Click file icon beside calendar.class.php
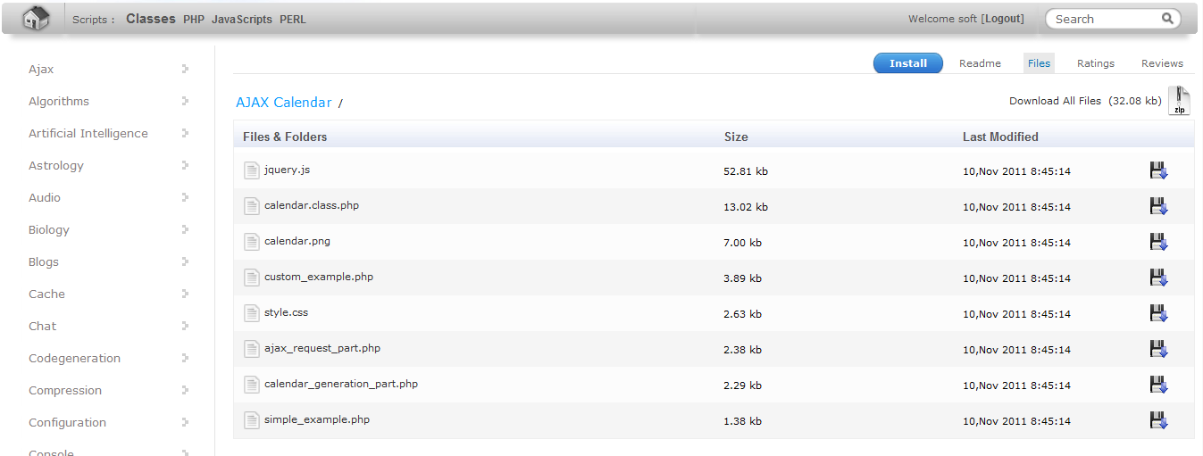Screen dimensions: 1203x456 click(x=252, y=206)
